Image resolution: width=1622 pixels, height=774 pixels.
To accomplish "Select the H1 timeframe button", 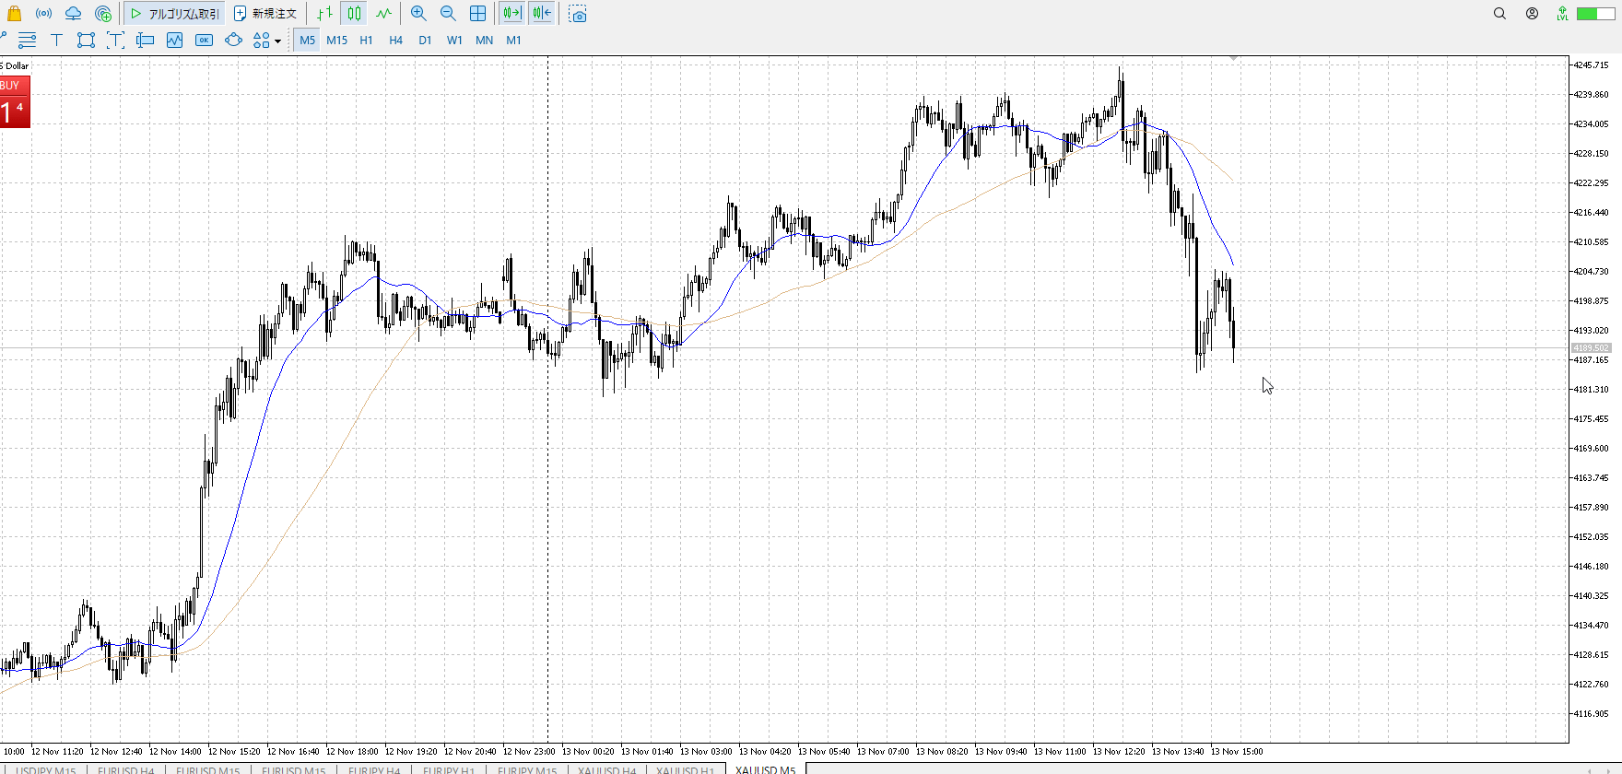I will pyautogui.click(x=366, y=40).
